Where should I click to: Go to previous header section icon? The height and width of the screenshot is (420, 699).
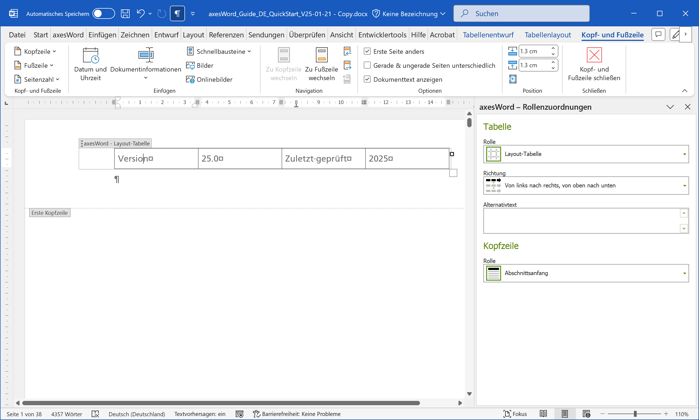pyautogui.click(x=347, y=51)
